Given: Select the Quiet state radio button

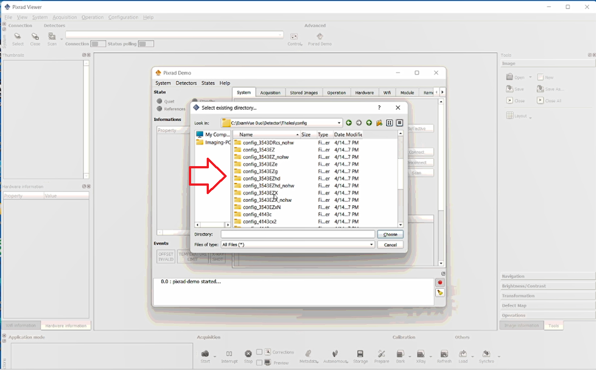Looking at the screenshot, I should [x=160, y=101].
